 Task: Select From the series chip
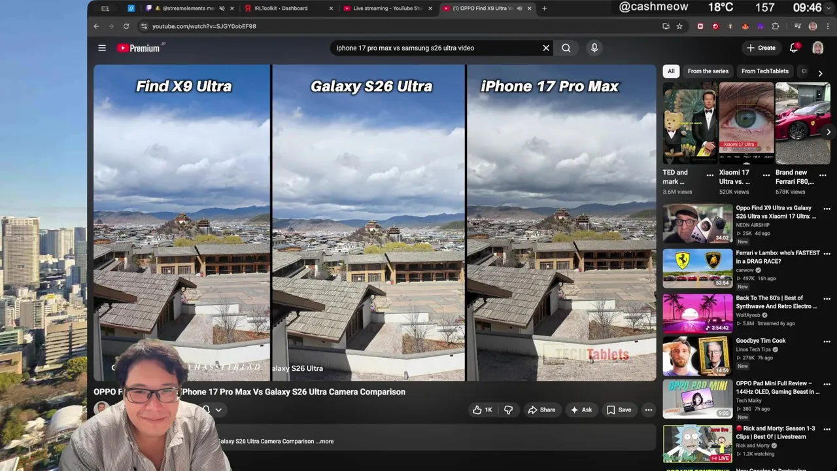[708, 71]
